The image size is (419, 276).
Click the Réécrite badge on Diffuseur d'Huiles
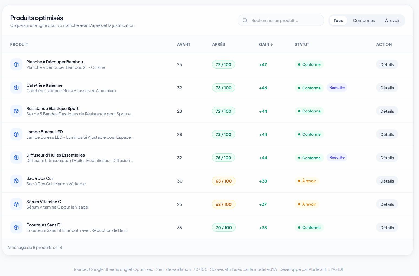[x=337, y=157]
